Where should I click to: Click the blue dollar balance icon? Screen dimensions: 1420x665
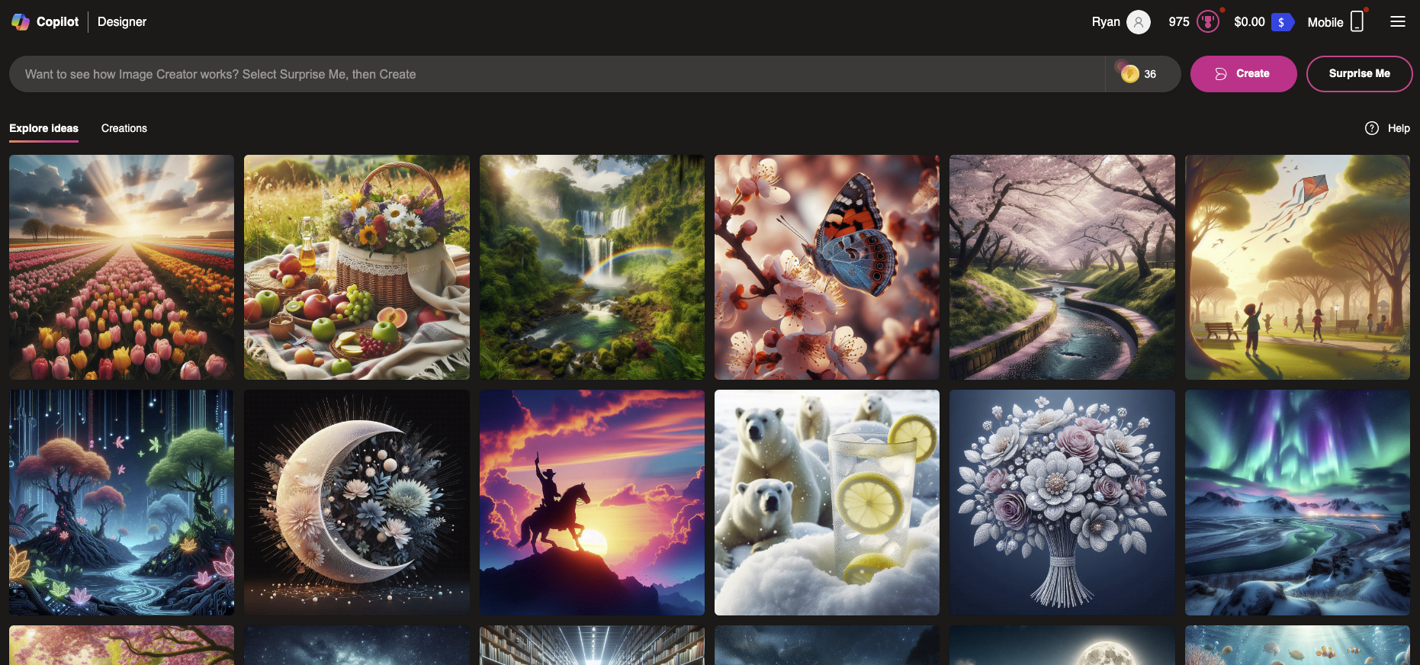(x=1282, y=22)
